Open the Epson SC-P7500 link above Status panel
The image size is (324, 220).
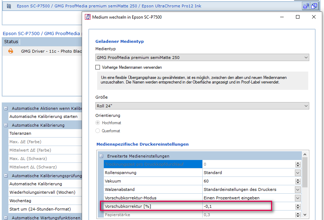point(42,33)
